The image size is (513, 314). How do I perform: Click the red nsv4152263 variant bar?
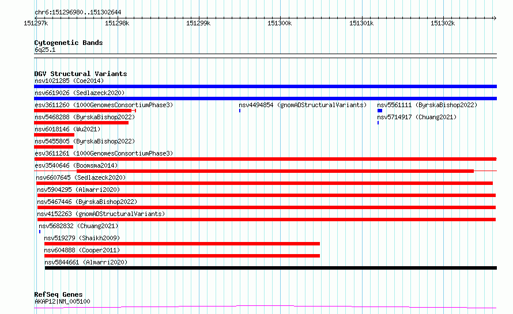pyautogui.click(x=267, y=220)
